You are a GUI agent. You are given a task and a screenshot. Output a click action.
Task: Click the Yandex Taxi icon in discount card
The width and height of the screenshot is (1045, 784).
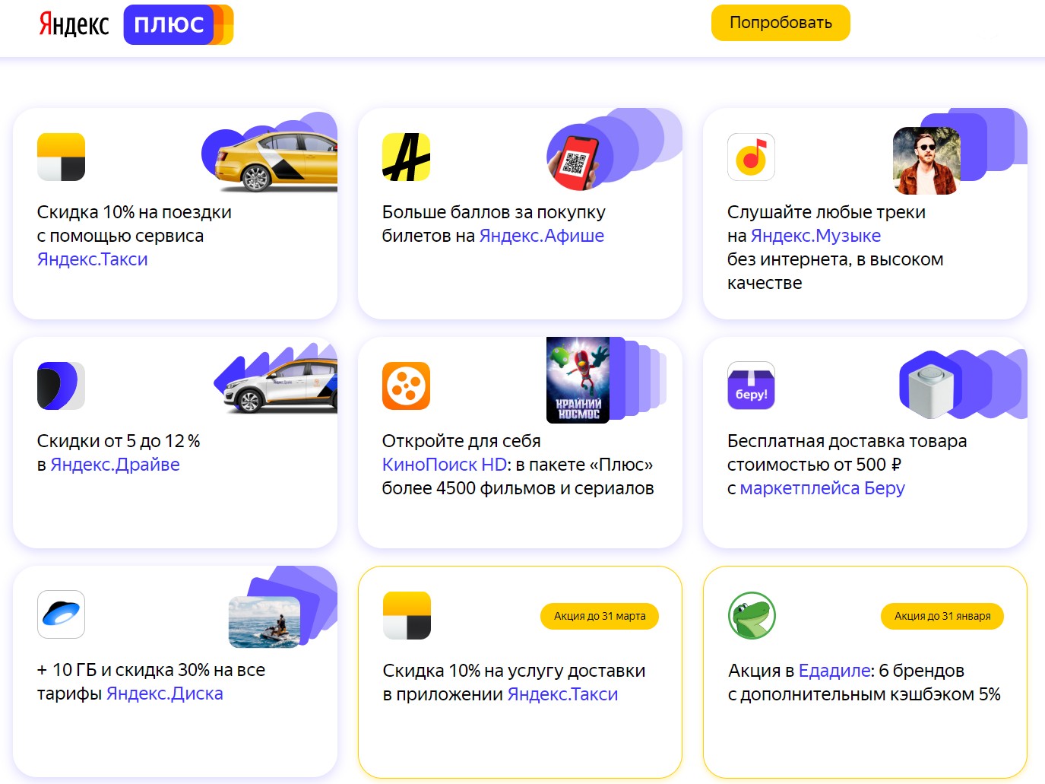pyautogui.click(x=61, y=157)
